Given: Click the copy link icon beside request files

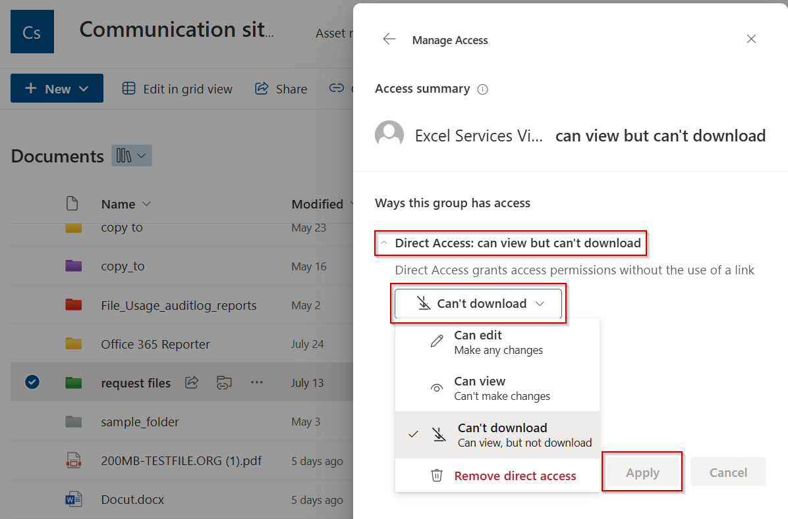Looking at the screenshot, I should 224,382.
